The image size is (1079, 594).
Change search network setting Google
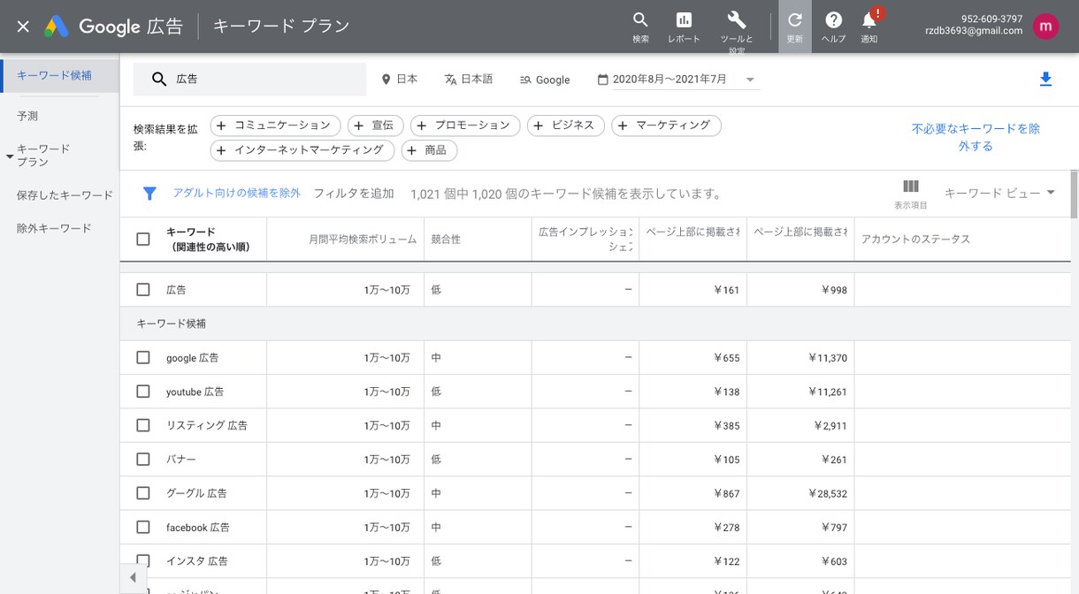click(545, 79)
